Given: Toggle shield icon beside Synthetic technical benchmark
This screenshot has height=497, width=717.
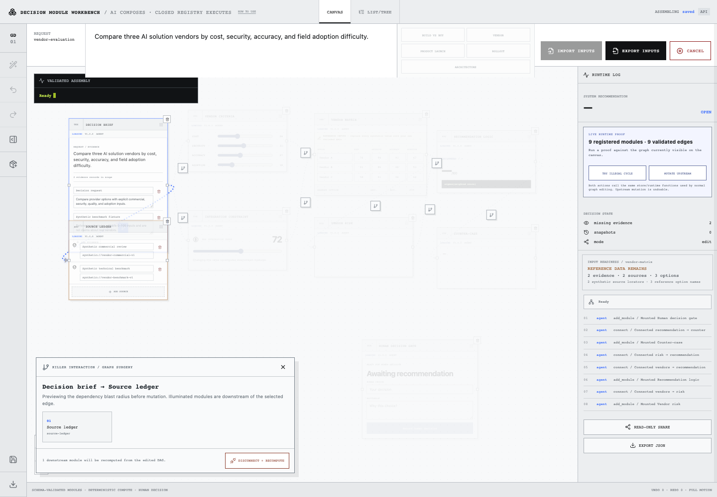Looking at the screenshot, I should (75, 267).
